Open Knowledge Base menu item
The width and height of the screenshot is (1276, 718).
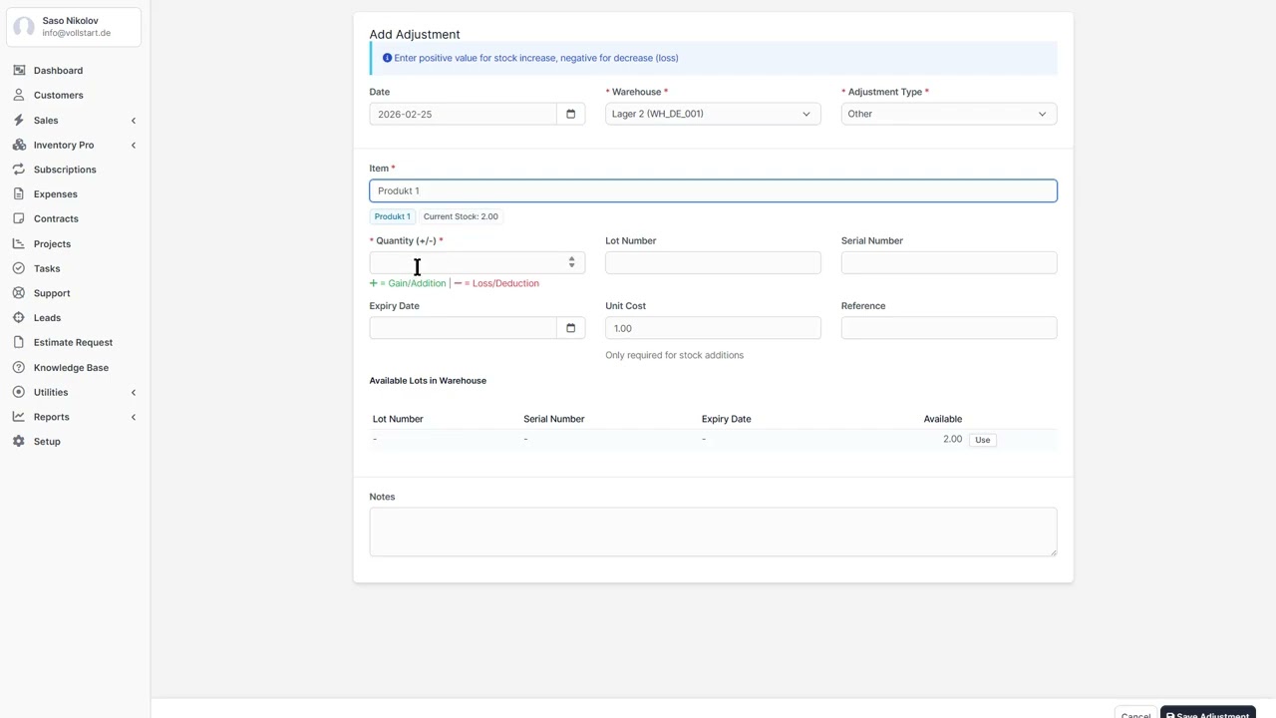pyautogui.click(x=71, y=368)
